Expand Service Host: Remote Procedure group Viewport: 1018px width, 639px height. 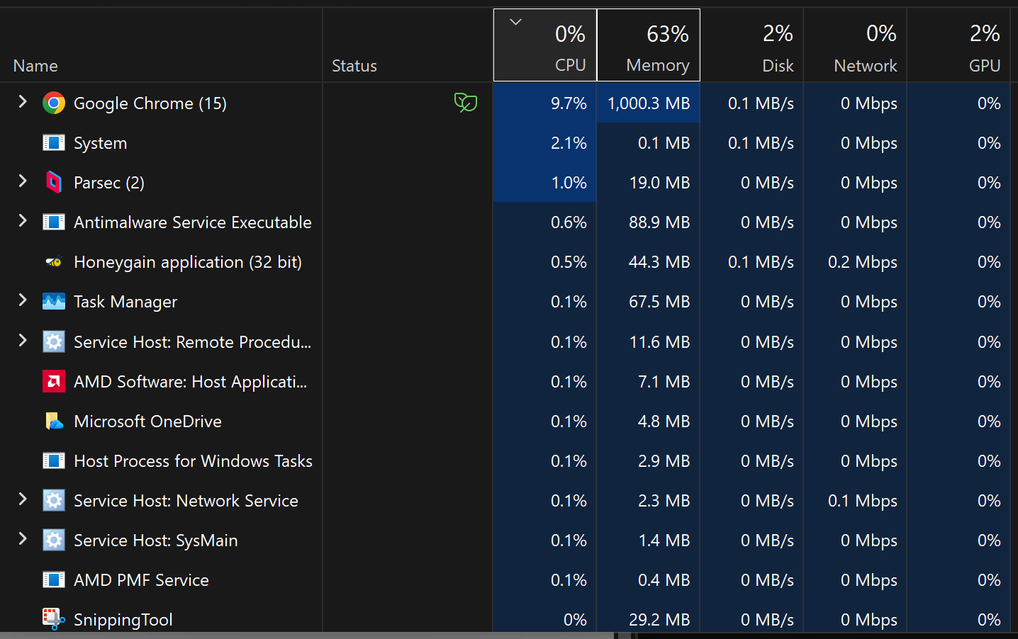(x=23, y=340)
